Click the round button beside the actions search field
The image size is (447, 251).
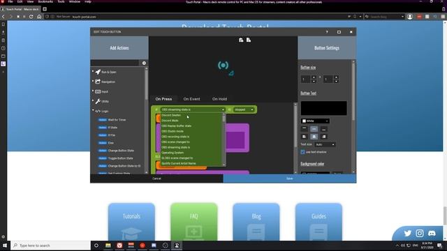tap(144, 63)
